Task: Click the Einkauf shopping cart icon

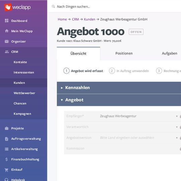Action: click(x=7, y=170)
